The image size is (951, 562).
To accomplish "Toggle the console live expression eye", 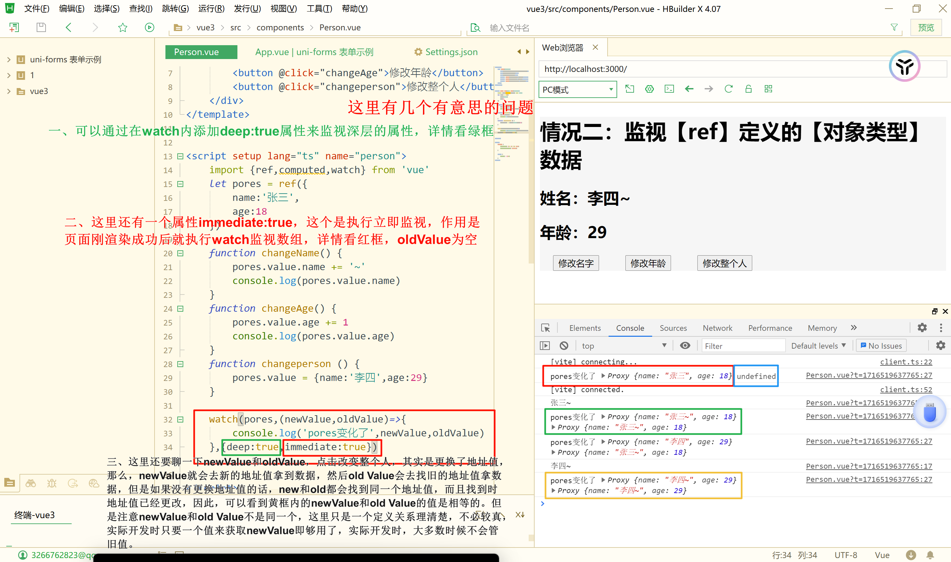I will coord(685,345).
